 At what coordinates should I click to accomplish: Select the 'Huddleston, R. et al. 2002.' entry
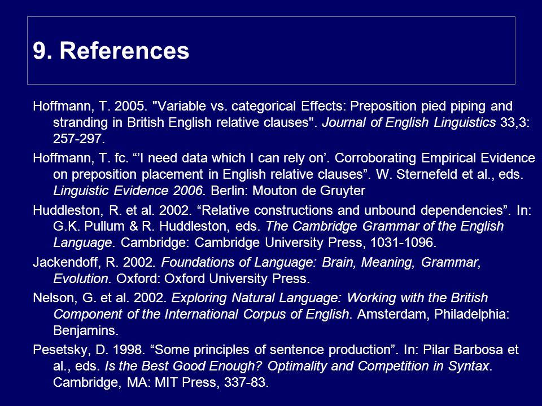(282, 226)
